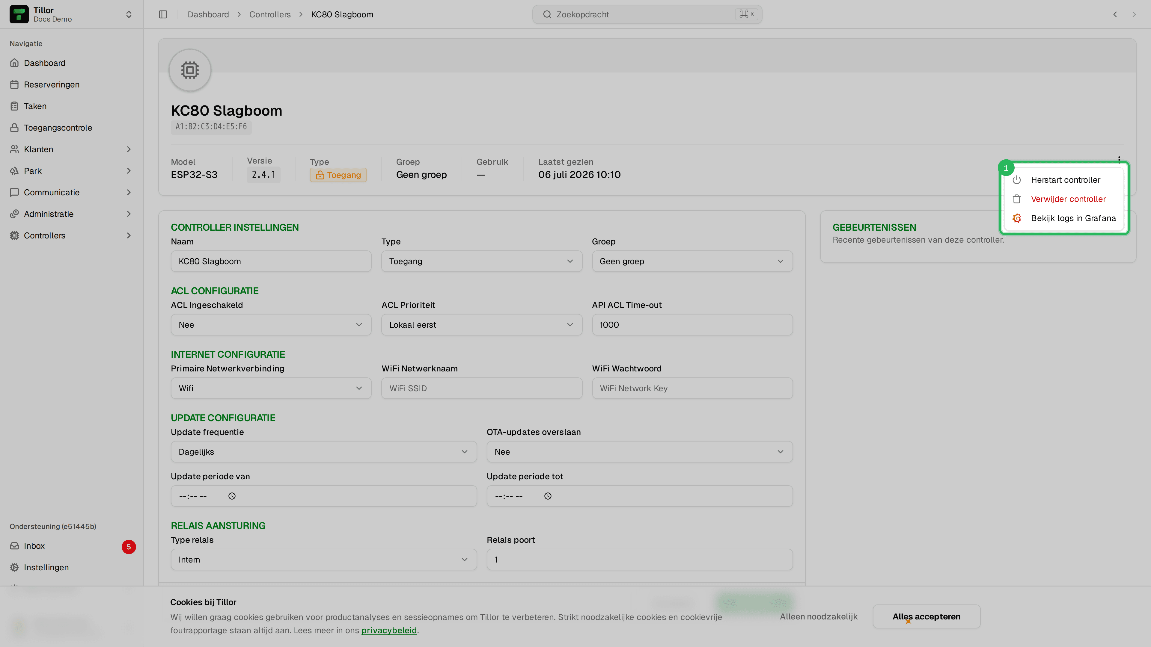Open Instellingen in the sidebar

pos(72,567)
